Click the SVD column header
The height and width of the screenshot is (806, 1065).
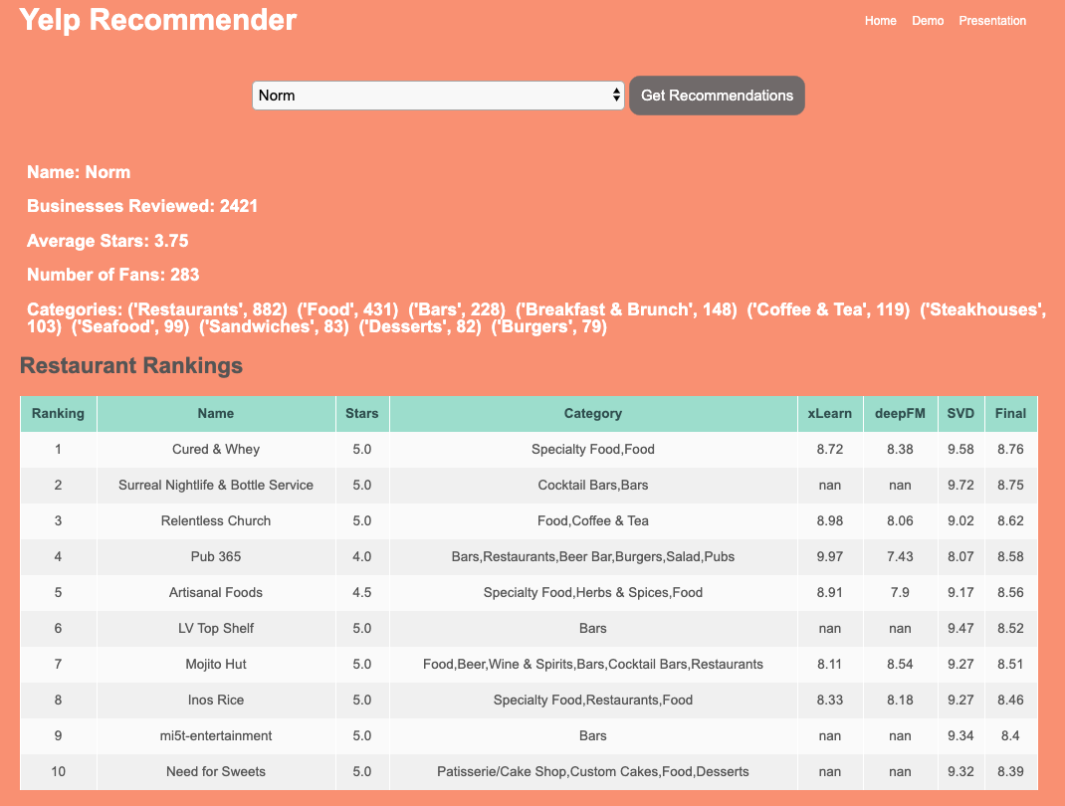click(960, 413)
